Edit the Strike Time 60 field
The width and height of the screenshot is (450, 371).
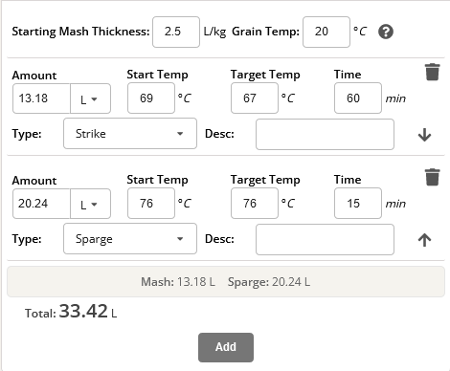[358, 98]
